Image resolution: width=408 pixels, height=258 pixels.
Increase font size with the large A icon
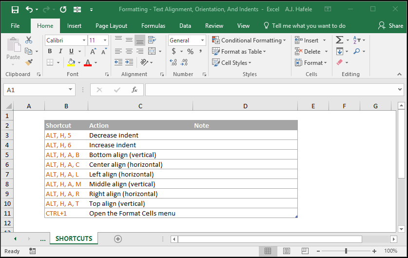click(x=93, y=51)
